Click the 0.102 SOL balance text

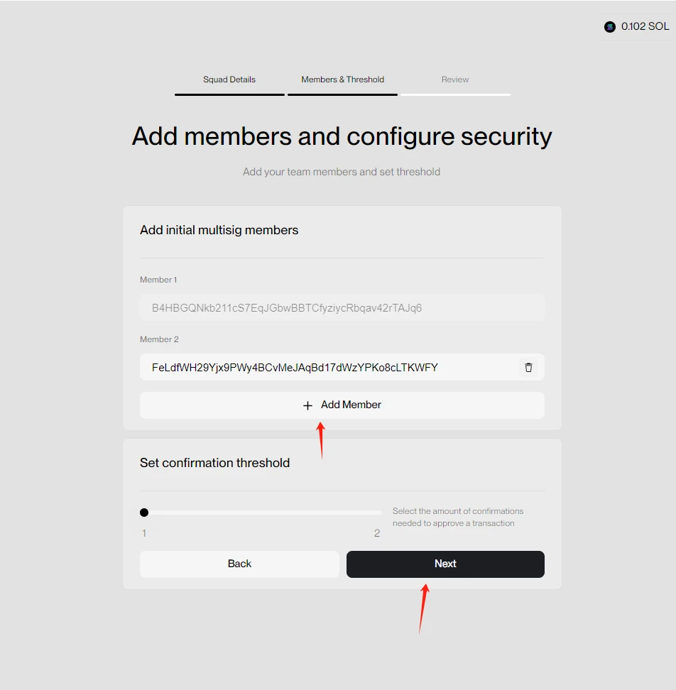(645, 26)
